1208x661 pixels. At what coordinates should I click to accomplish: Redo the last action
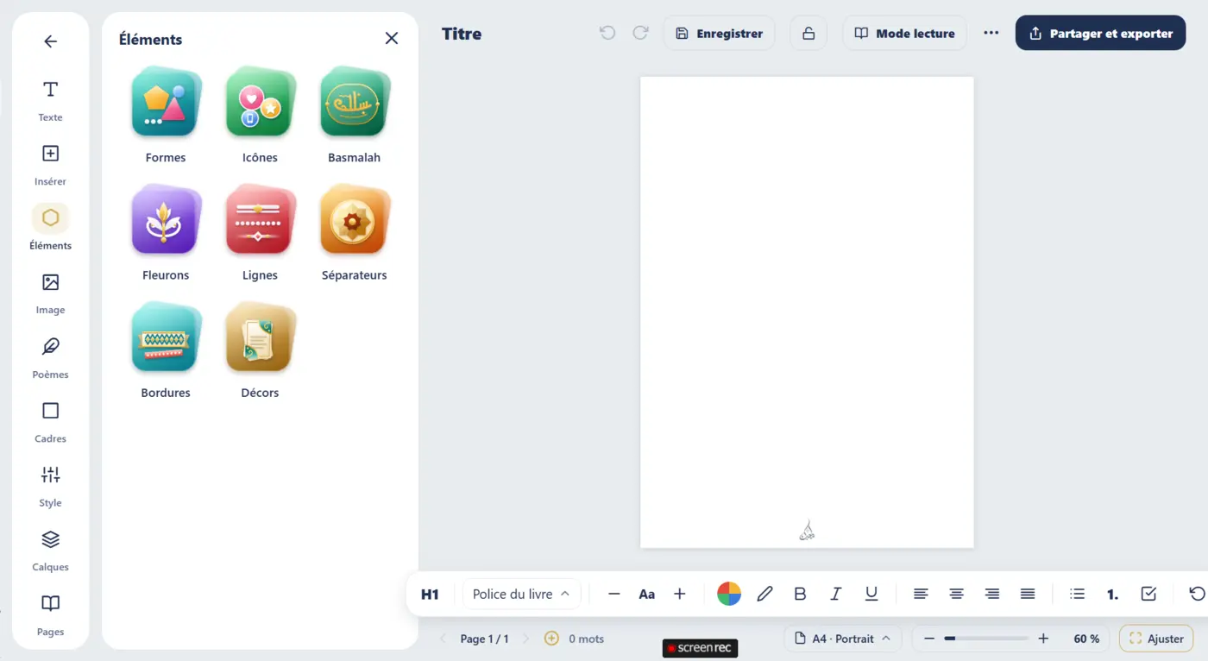(x=640, y=33)
